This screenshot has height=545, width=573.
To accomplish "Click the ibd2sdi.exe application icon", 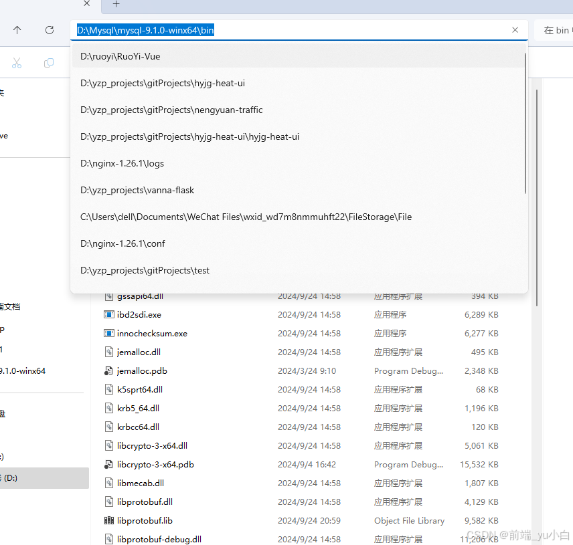I will pyautogui.click(x=107, y=314).
